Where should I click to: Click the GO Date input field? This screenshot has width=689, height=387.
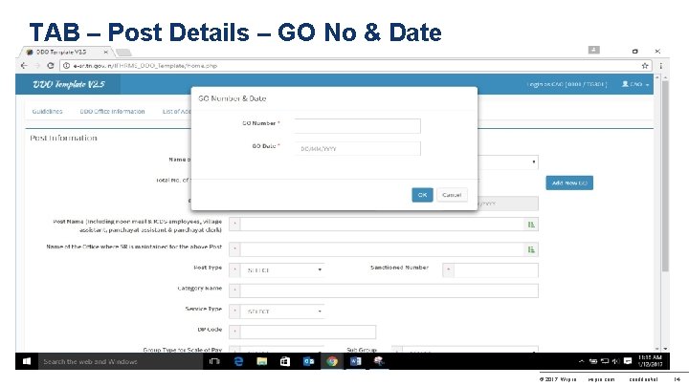(357, 149)
